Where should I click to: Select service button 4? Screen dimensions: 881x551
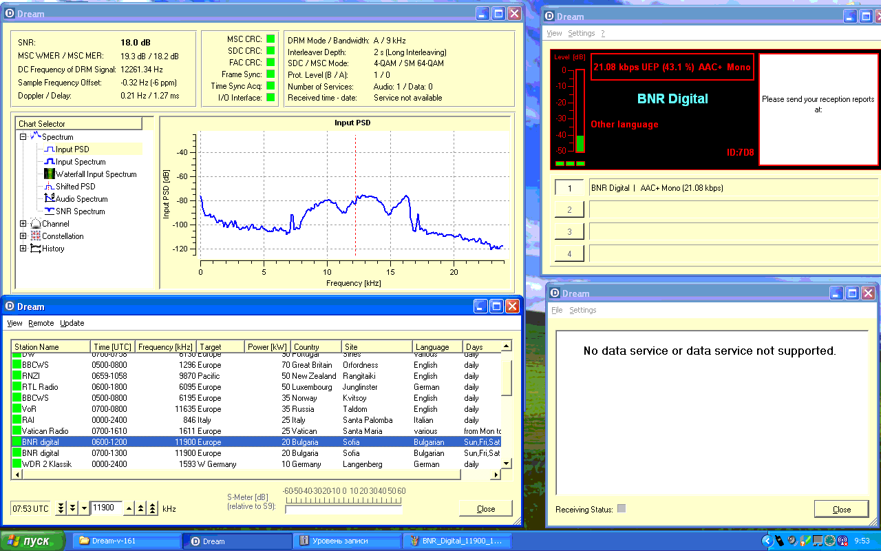point(569,253)
